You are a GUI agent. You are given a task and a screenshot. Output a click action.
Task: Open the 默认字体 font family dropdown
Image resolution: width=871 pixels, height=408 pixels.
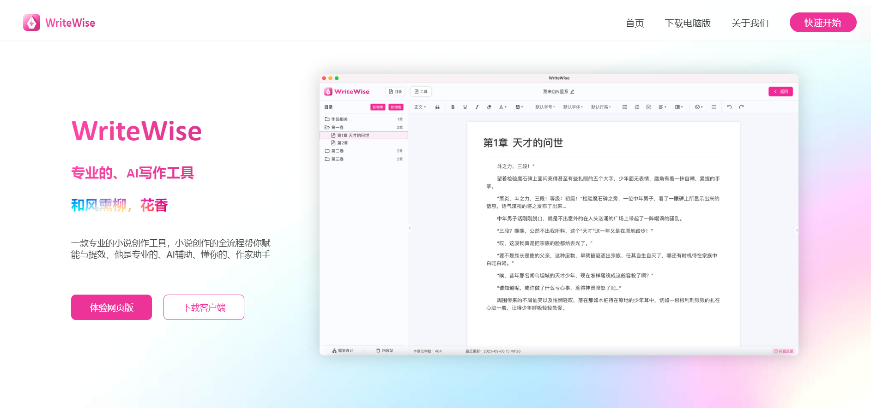(573, 107)
